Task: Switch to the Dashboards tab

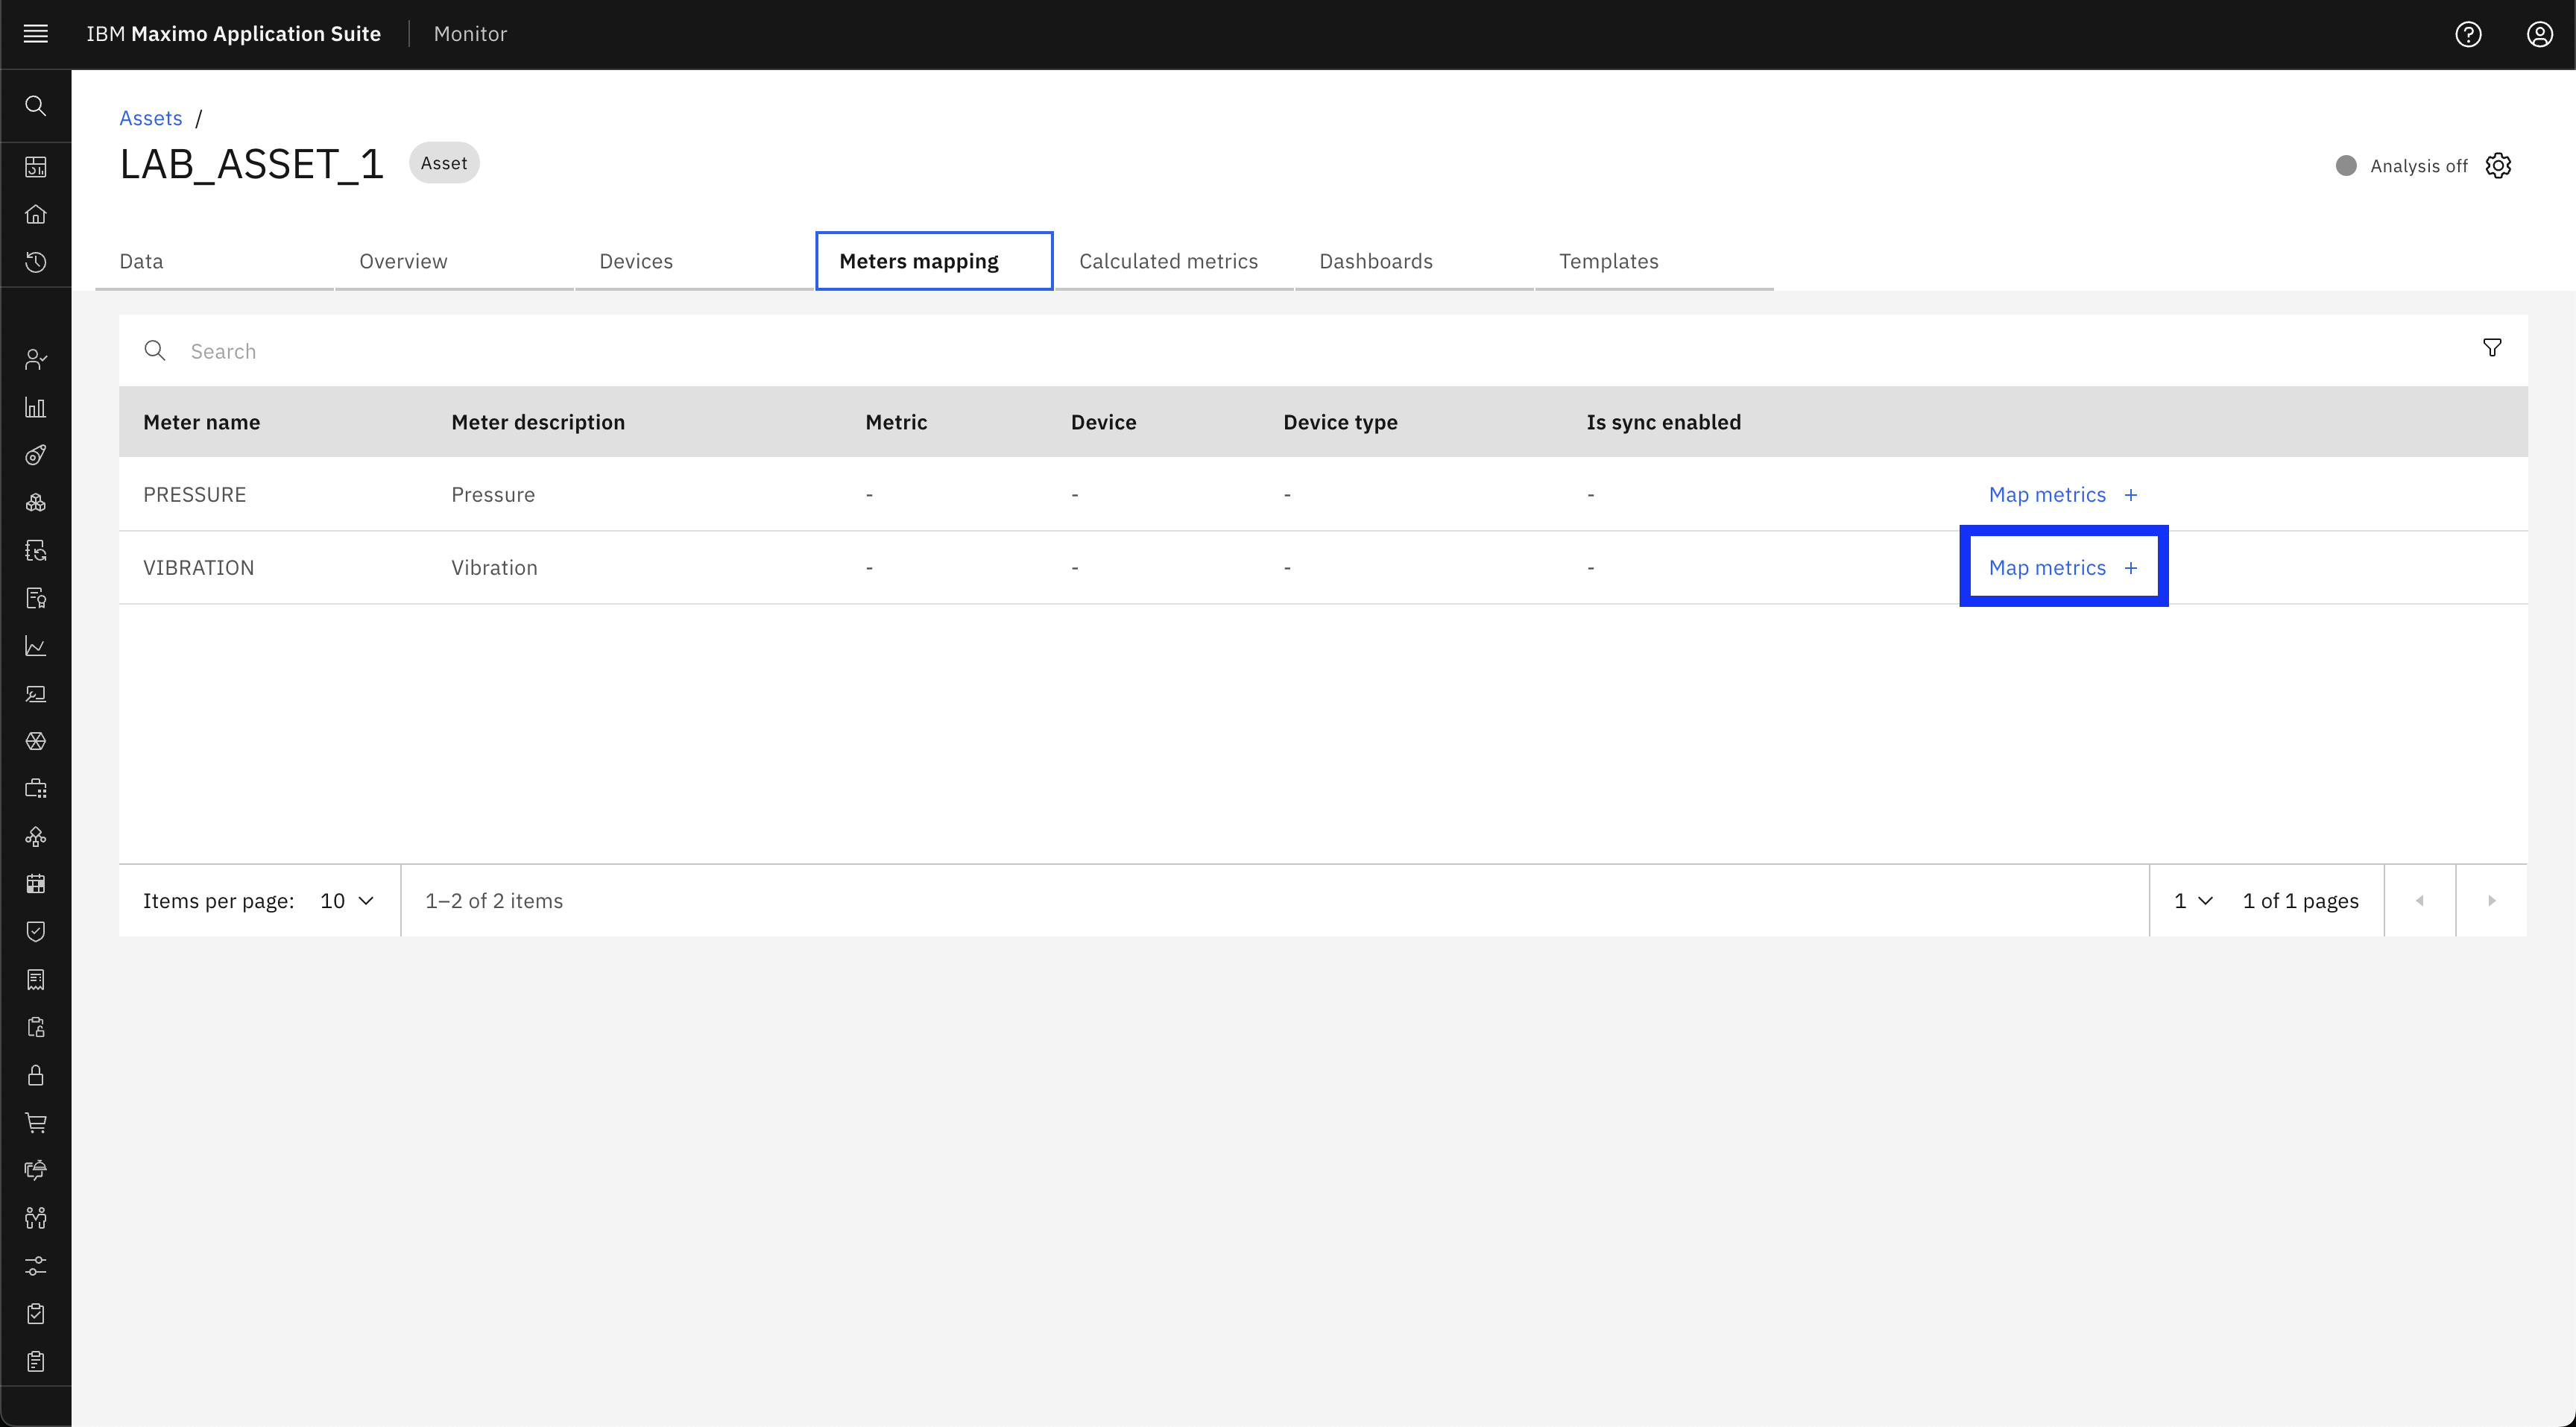Action: (x=1414, y=261)
